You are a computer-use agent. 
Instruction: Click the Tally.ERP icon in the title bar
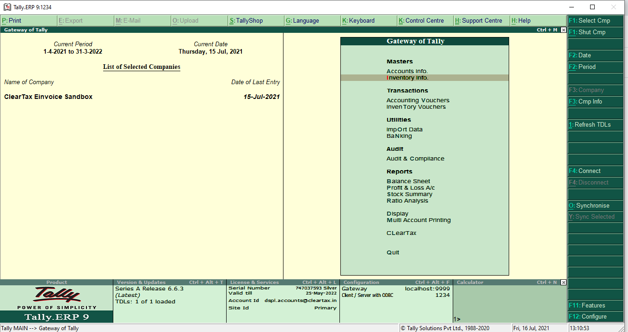[7, 7]
